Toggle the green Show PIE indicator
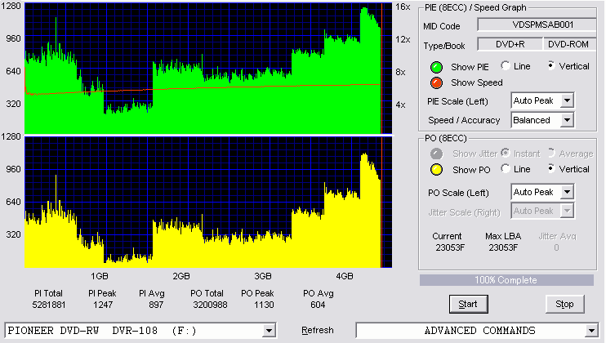 [436, 67]
